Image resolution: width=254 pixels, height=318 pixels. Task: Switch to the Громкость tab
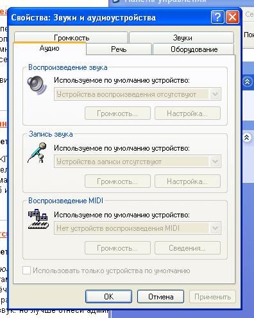71,38
